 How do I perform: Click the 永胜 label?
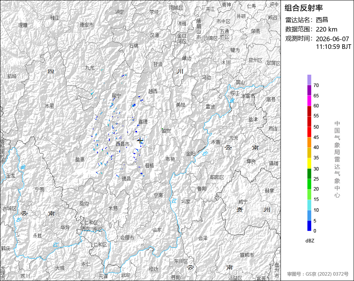pyautogui.click(x=37, y=236)
